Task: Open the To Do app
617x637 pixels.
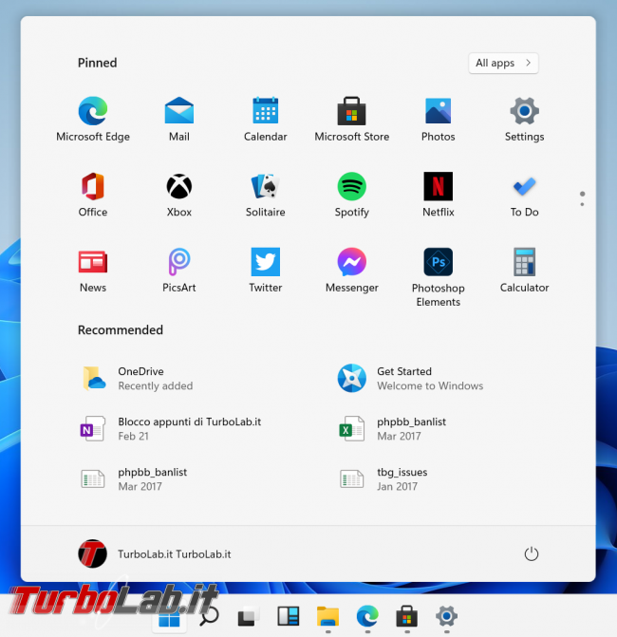Action: (x=524, y=195)
